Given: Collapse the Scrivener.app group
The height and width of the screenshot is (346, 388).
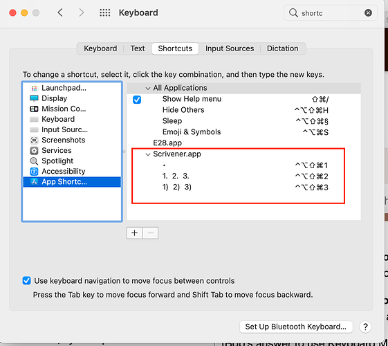Looking at the screenshot, I should [x=148, y=154].
